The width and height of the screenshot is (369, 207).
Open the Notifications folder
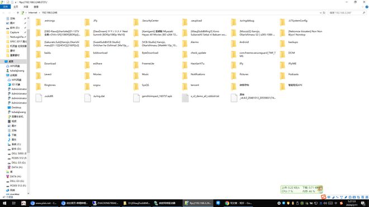point(193,76)
